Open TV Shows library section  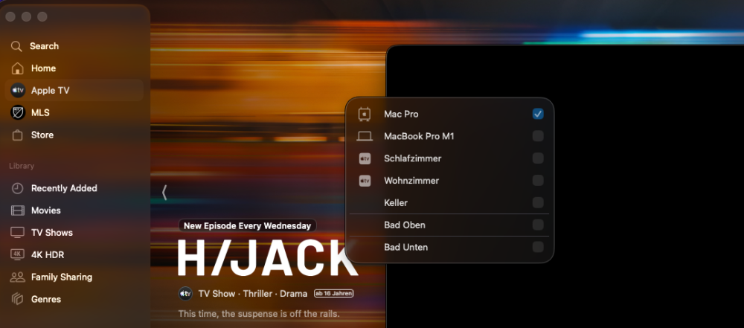[x=74, y=233]
